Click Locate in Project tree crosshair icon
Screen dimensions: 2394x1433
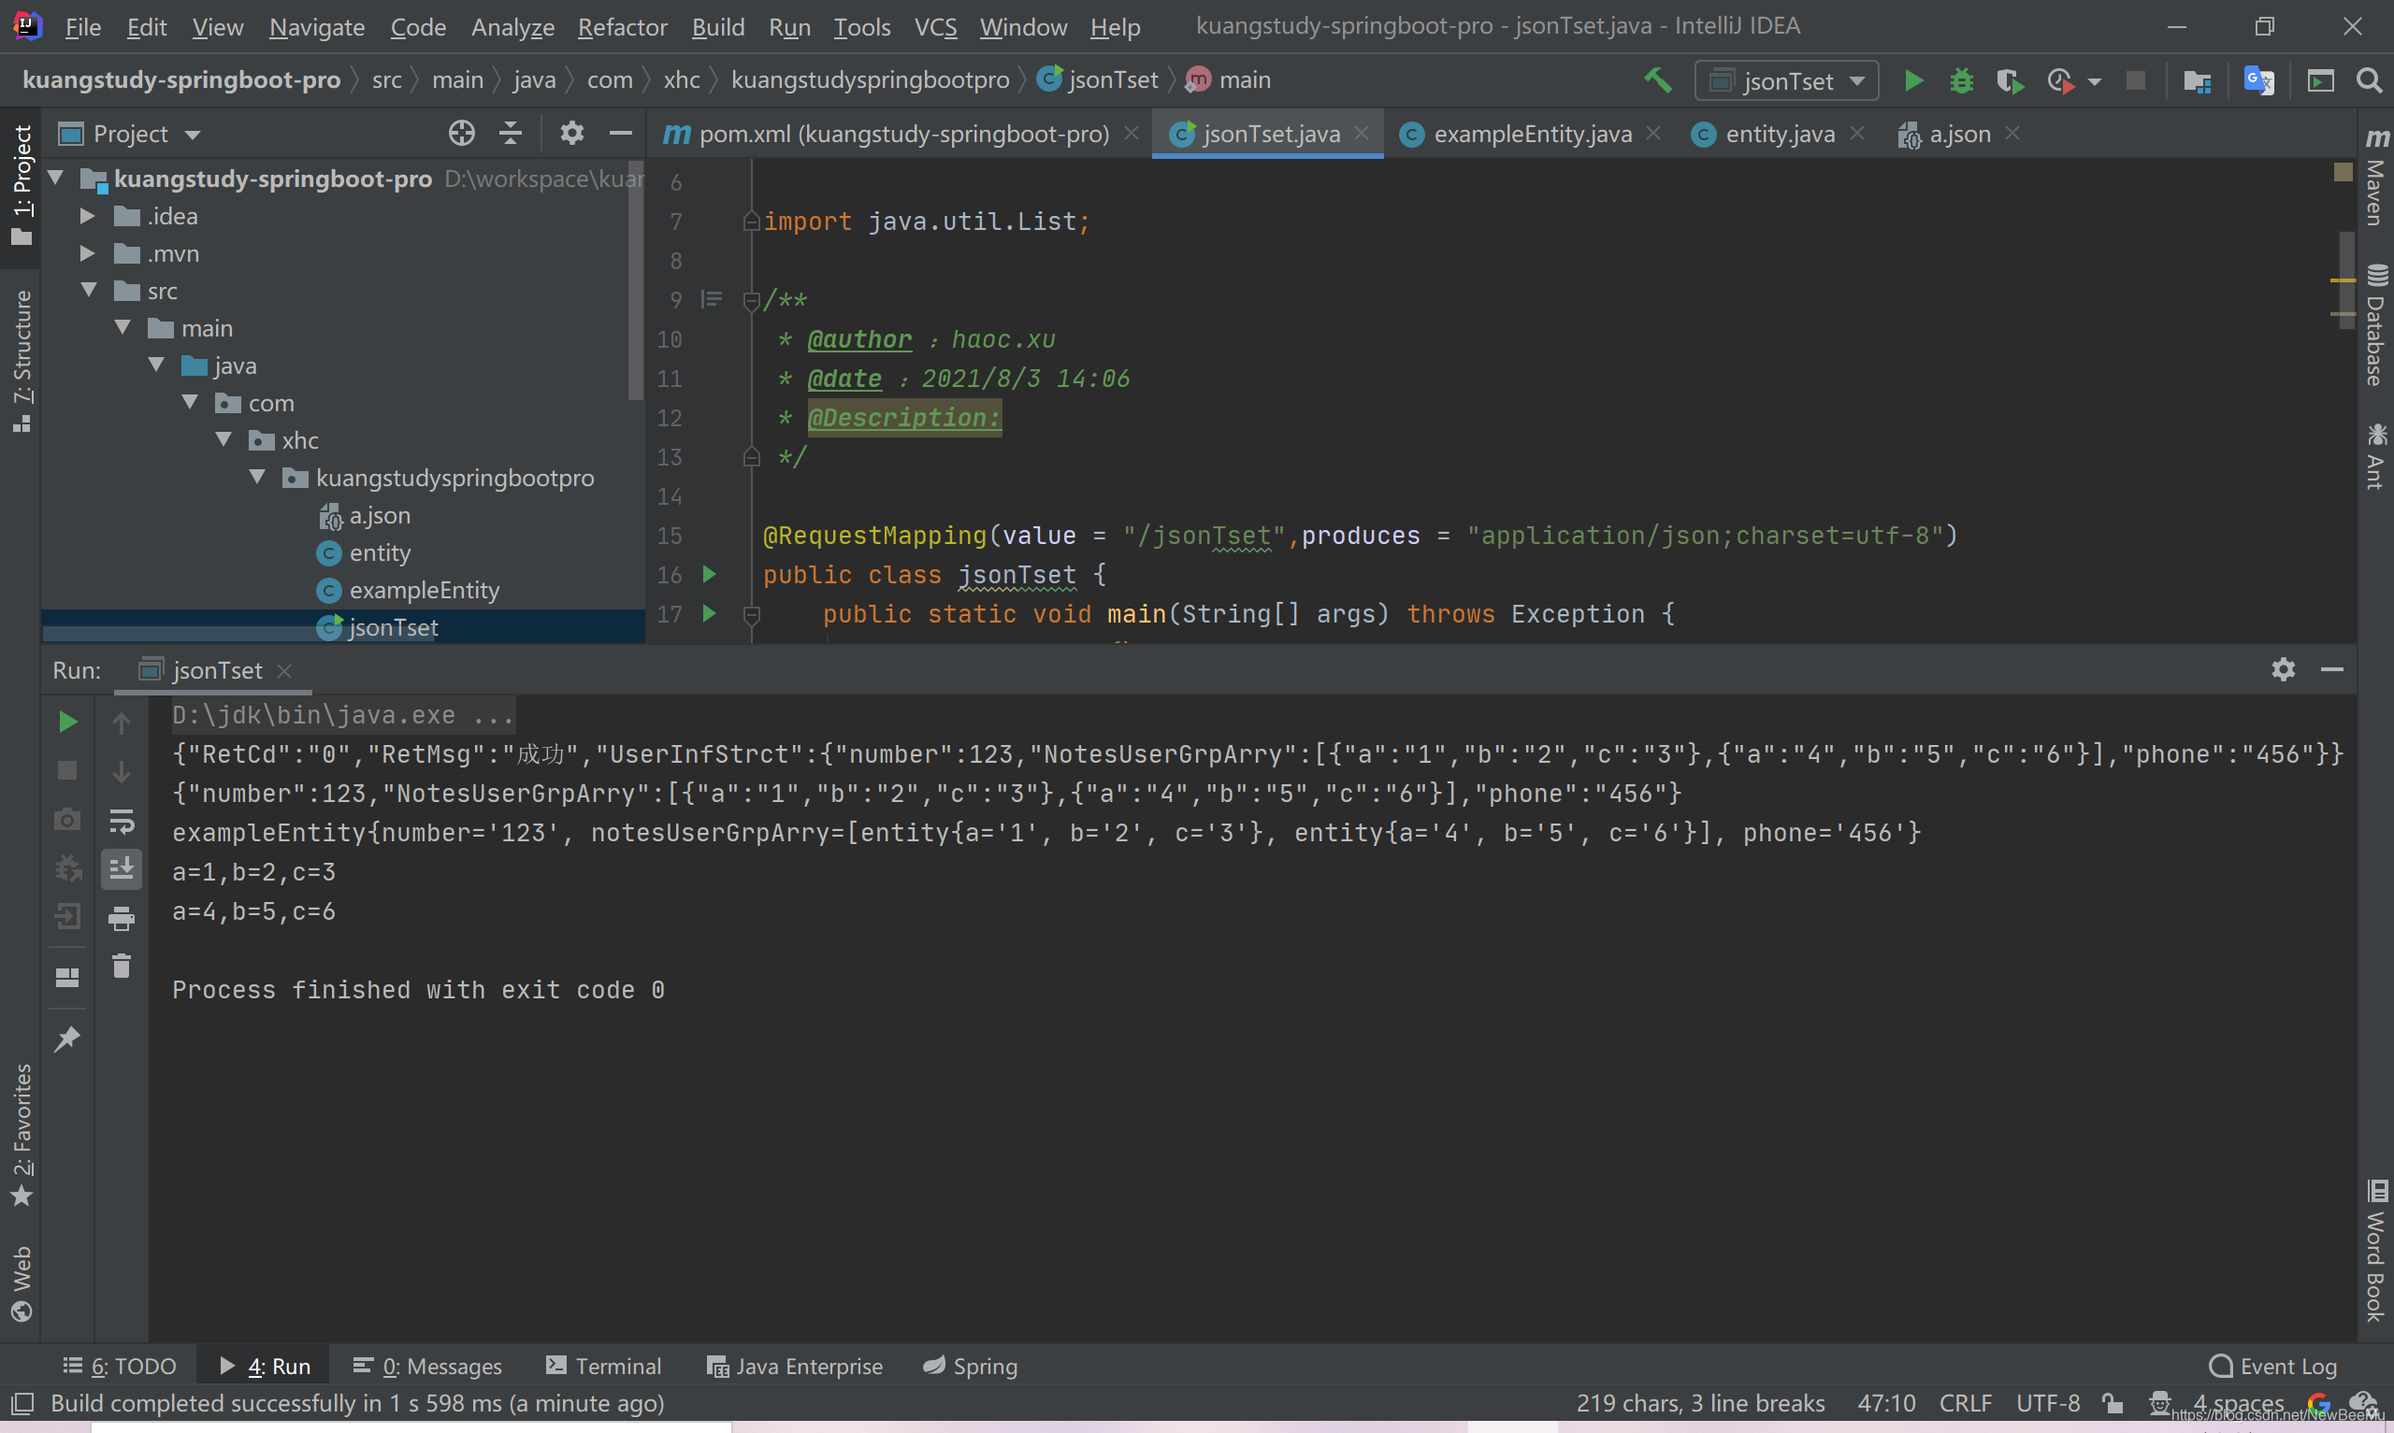(x=462, y=134)
